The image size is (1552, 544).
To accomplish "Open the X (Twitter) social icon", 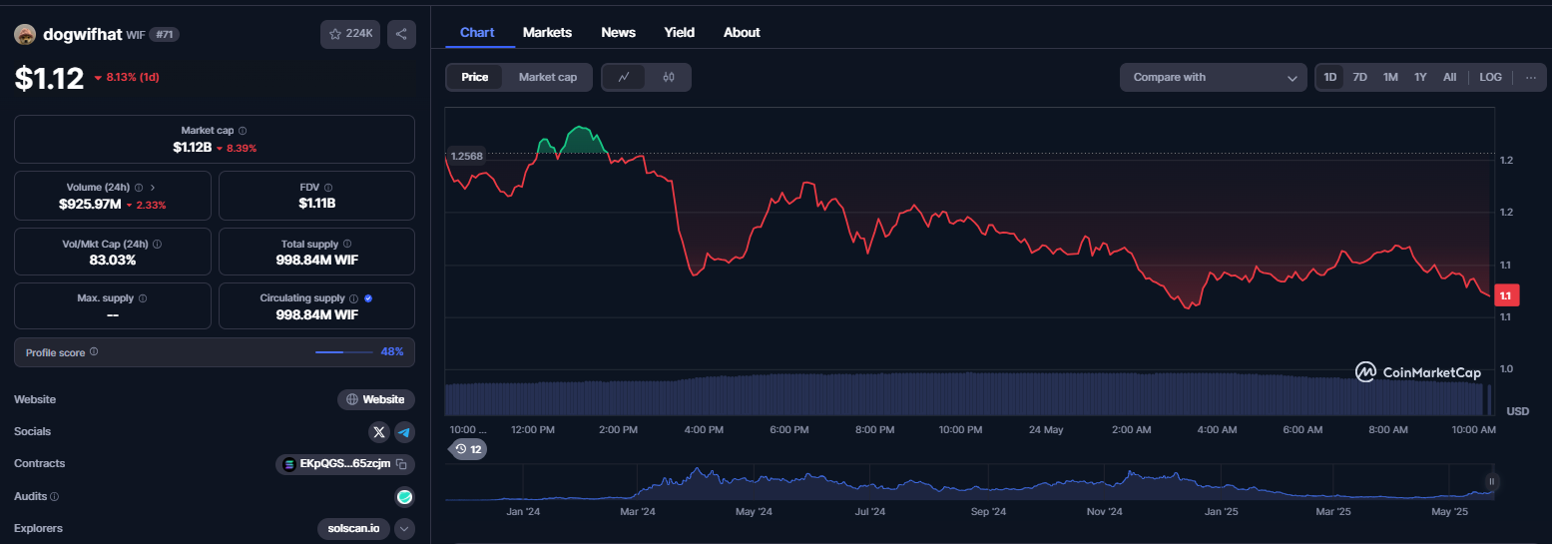I will click(x=378, y=432).
